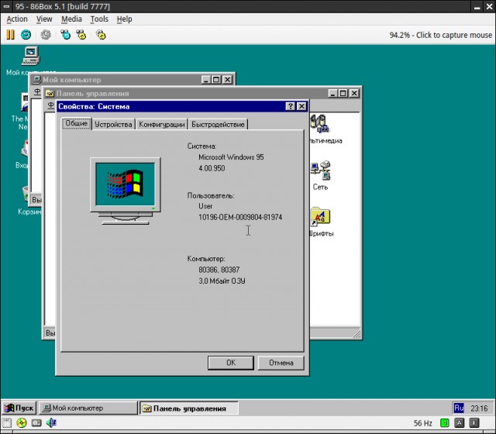Open 86Box Media menu
496x434 pixels.
point(71,19)
